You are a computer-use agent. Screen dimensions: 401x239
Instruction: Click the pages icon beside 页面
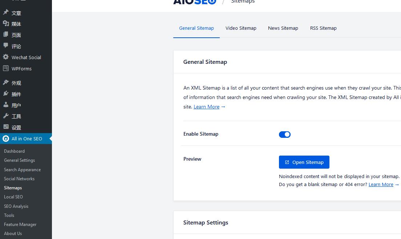5,34
